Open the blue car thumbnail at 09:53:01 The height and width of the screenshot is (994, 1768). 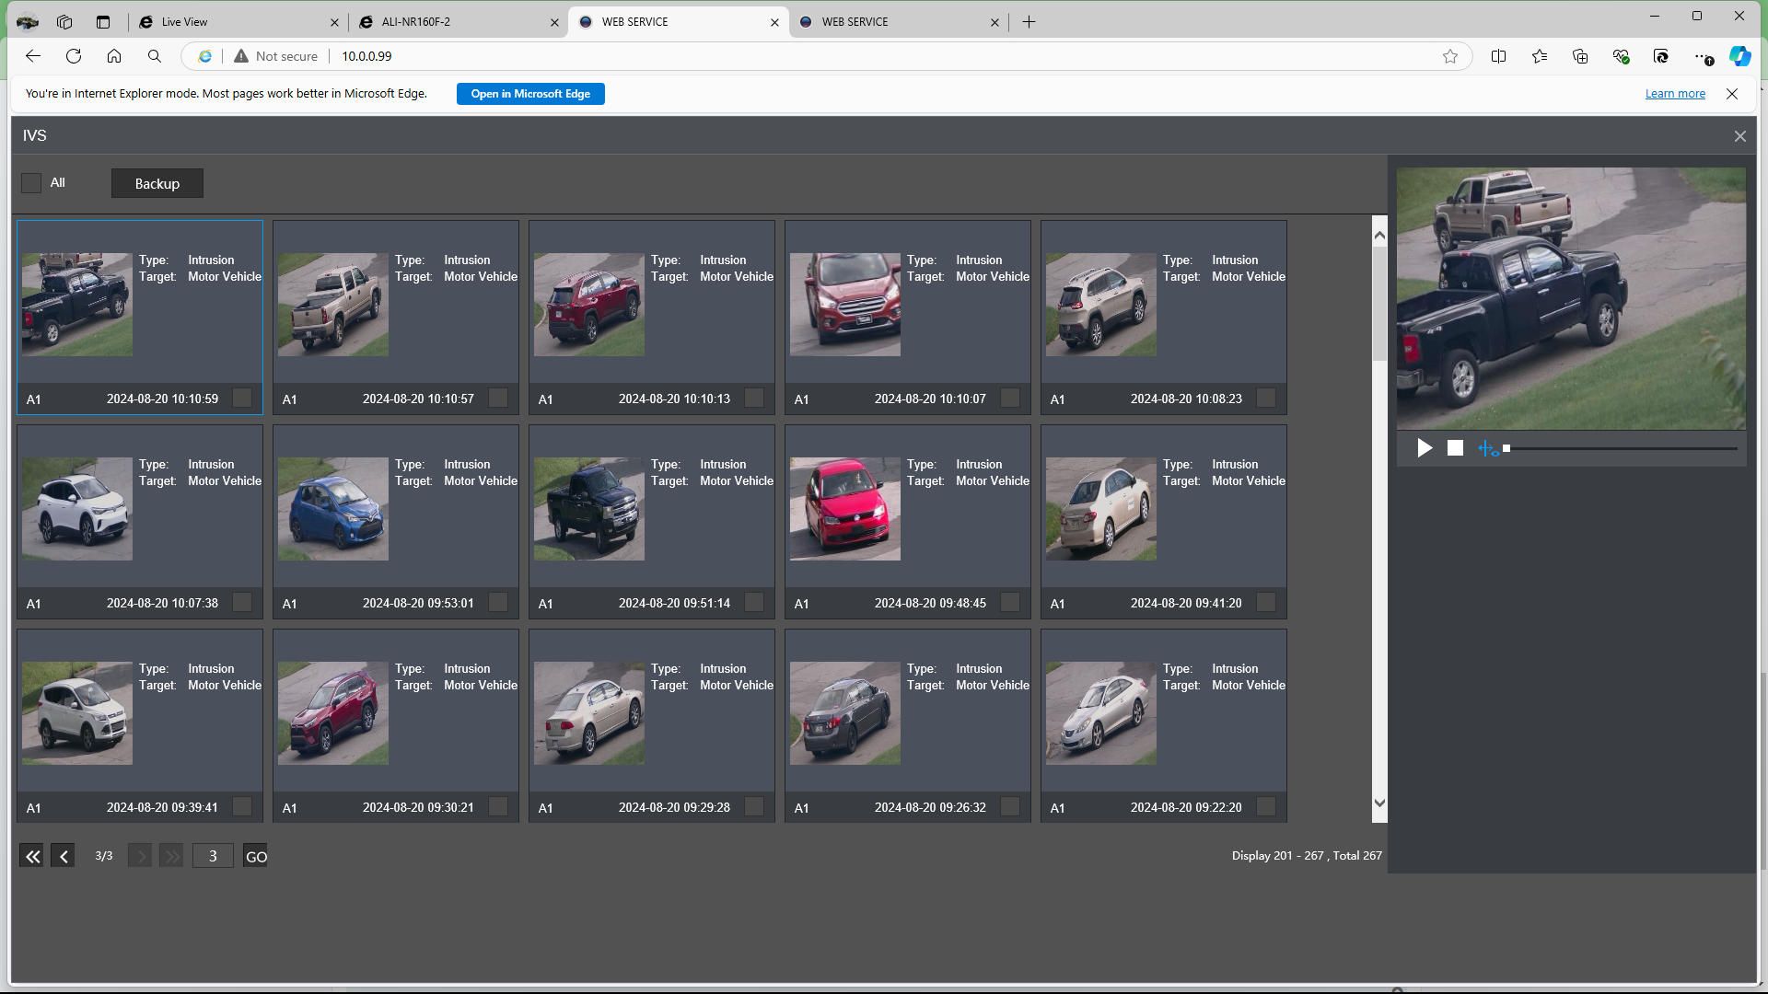tap(333, 509)
